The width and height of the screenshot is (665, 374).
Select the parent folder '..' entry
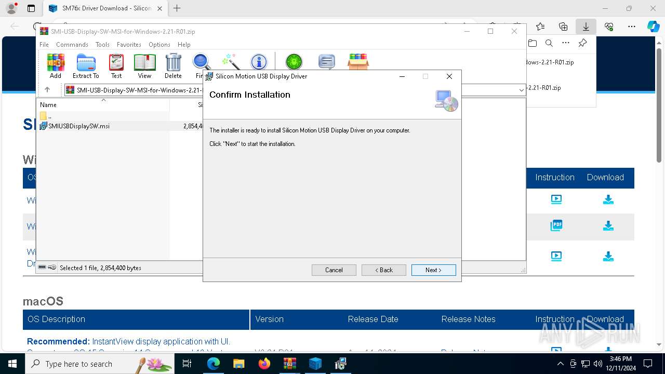[46, 116]
